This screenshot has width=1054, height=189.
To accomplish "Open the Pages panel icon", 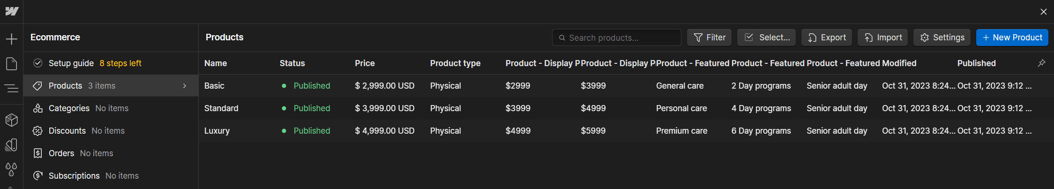I will 12,64.
